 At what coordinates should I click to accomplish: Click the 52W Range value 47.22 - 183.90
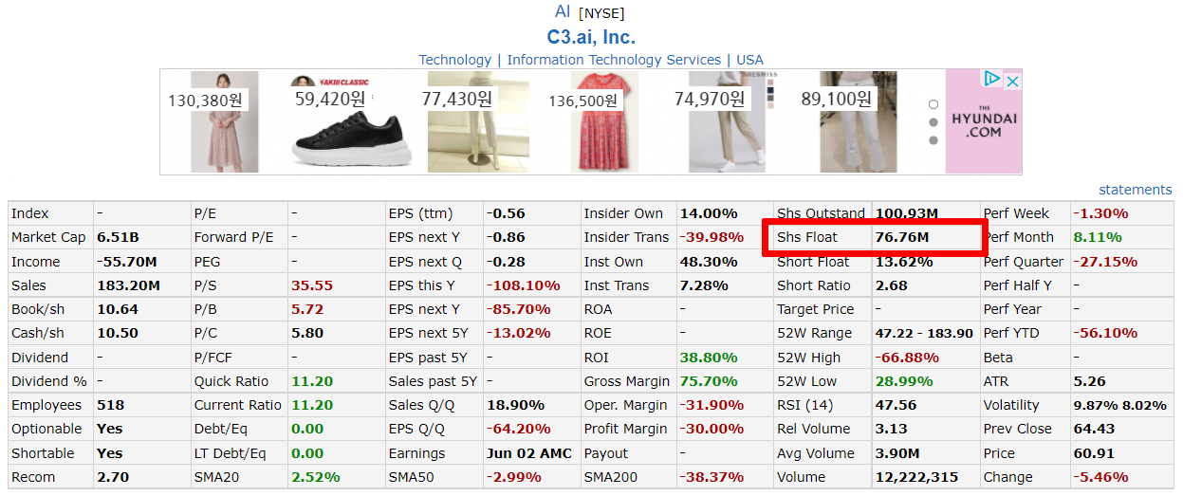point(924,333)
